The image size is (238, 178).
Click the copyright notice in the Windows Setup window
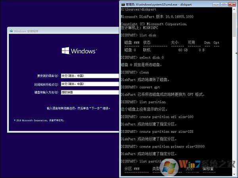click(x=39, y=121)
